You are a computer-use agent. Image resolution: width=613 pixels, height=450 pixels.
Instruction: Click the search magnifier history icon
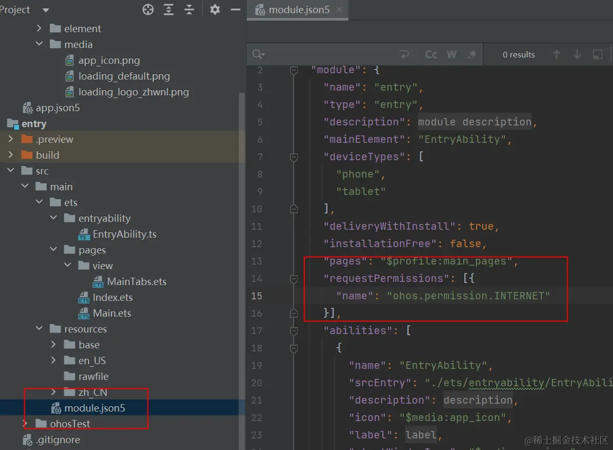point(258,54)
